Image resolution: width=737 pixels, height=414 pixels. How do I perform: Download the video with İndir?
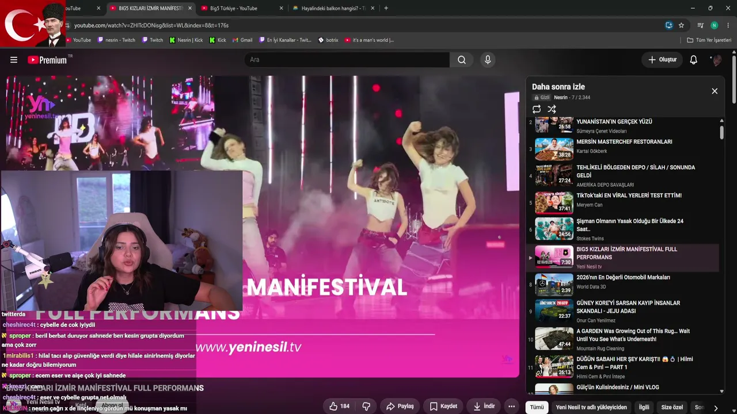pos(484,406)
